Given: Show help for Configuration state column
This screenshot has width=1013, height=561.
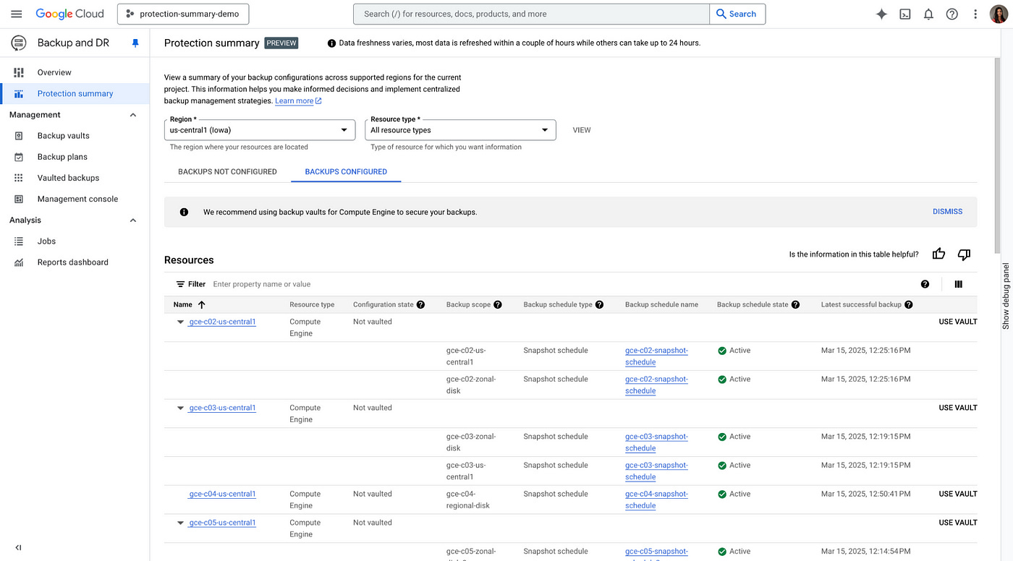Looking at the screenshot, I should coord(420,304).
